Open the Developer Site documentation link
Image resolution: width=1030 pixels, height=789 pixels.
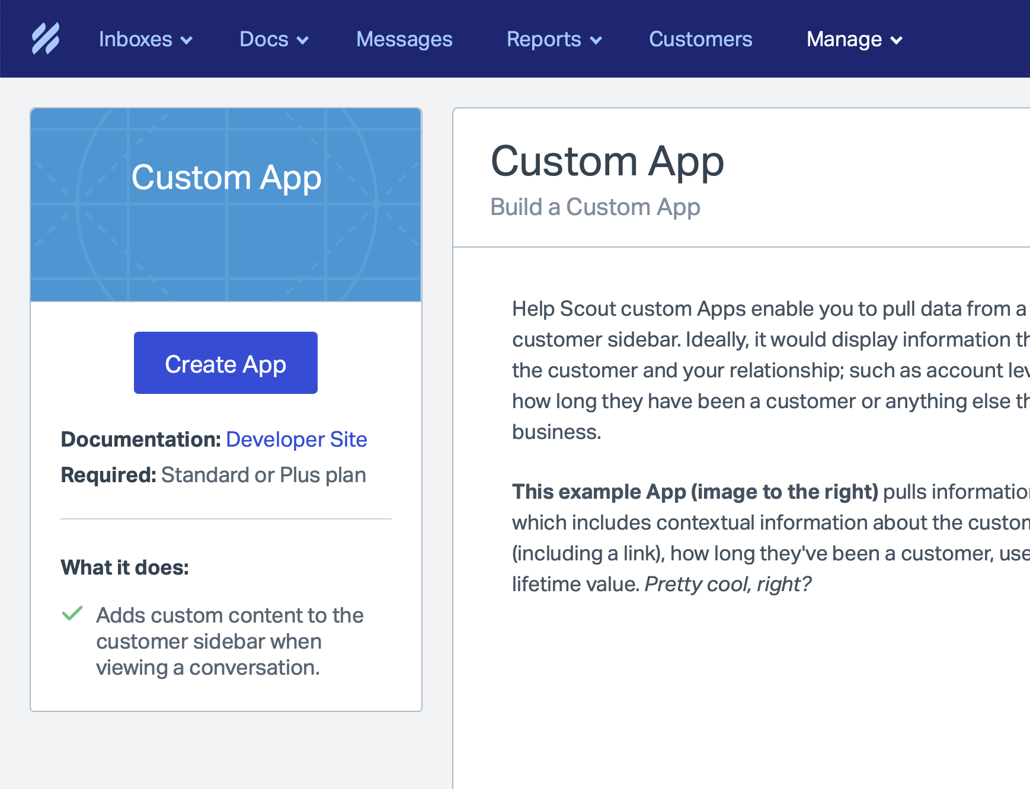coord(296,440)
